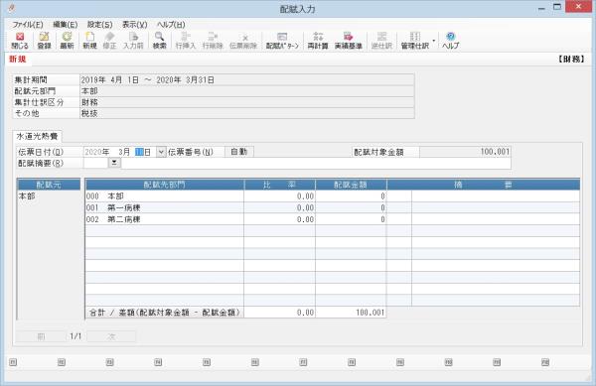The image size is (596, 386).
Task: Click the 配賦金額 cell for 第二病棟
Action: pyautogui.click(x=352, y=219)
